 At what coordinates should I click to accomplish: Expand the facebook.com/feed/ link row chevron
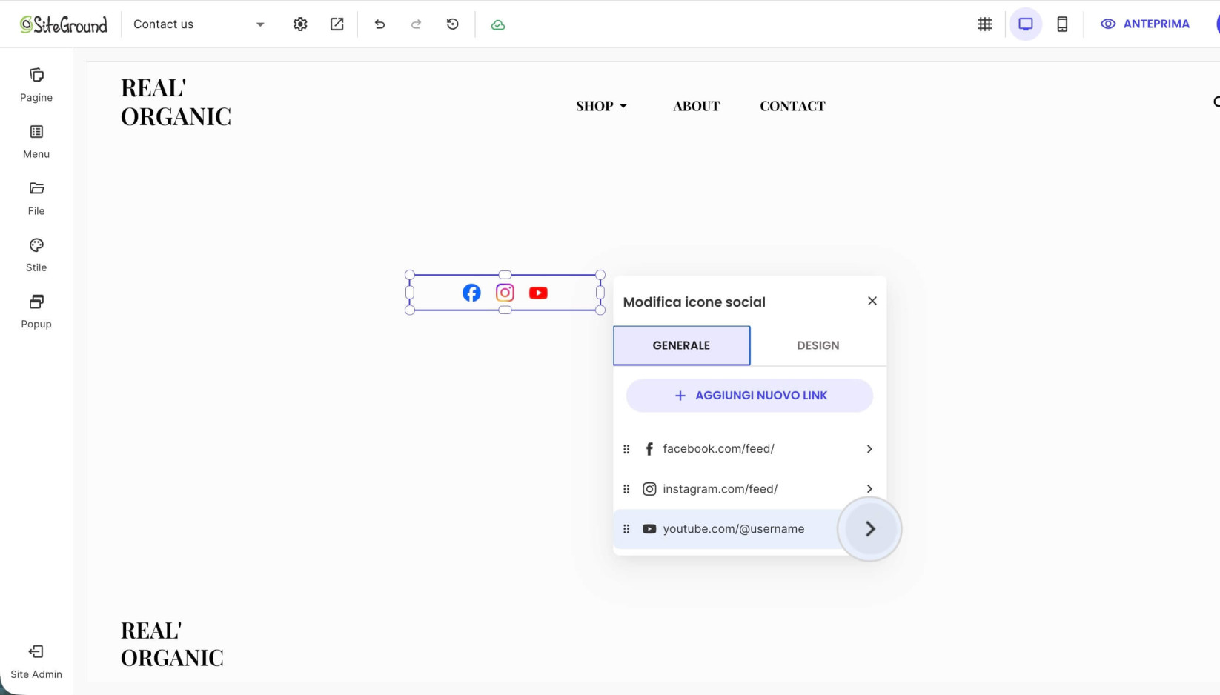point(869,449)
